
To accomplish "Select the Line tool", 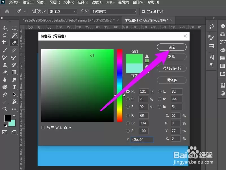I will (5, 102).
